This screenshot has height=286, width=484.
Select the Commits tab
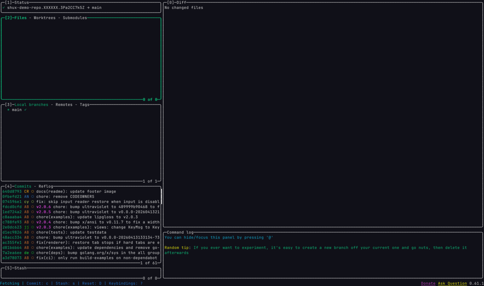(x=23, y=186)
